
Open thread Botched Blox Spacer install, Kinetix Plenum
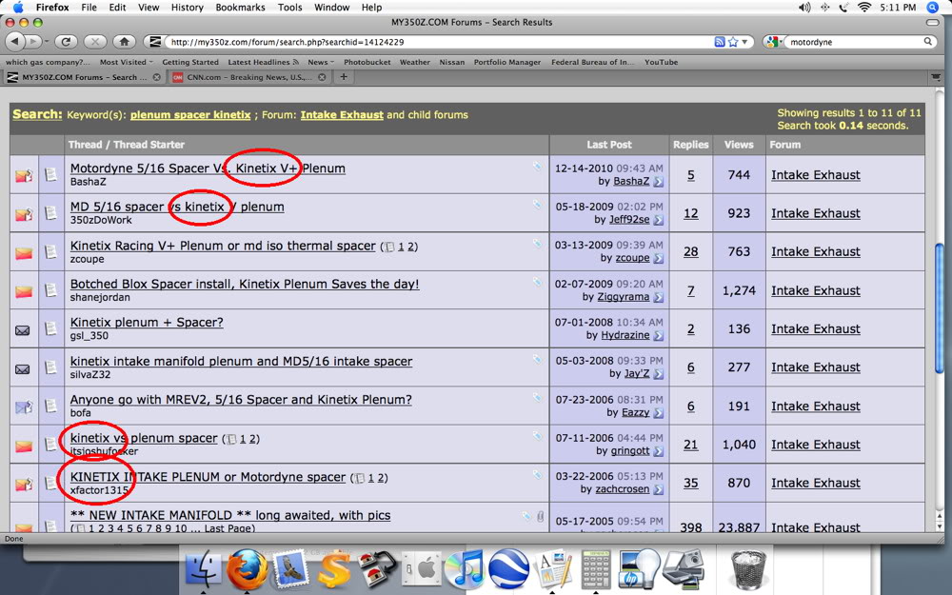pos(245,284)
